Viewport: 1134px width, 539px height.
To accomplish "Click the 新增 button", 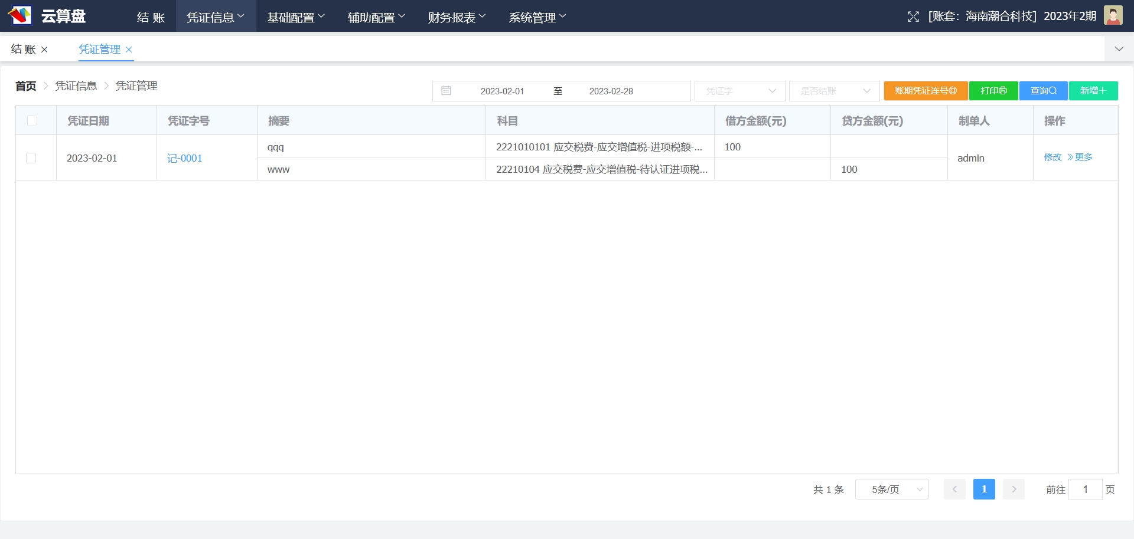I will coord(1093,91).
